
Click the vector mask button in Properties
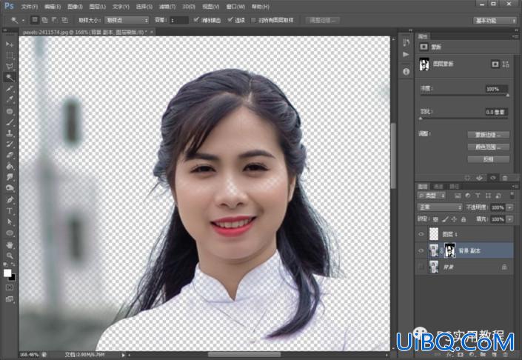(x=506, y=64)
